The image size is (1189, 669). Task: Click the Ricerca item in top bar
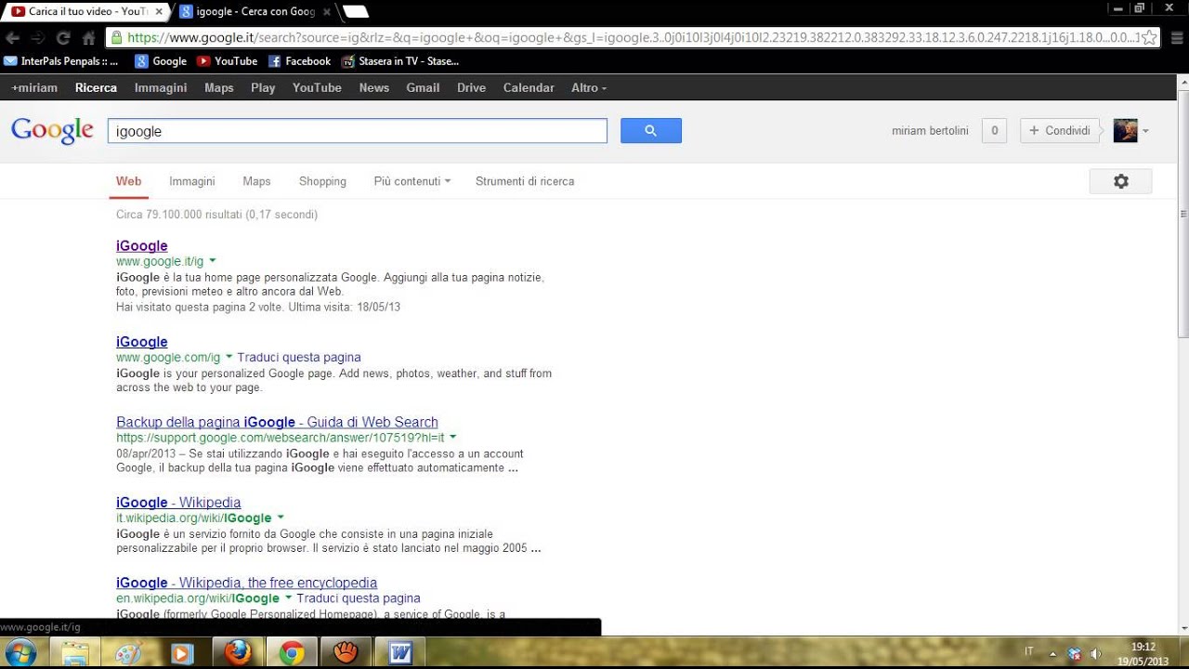tap(96, 87)
